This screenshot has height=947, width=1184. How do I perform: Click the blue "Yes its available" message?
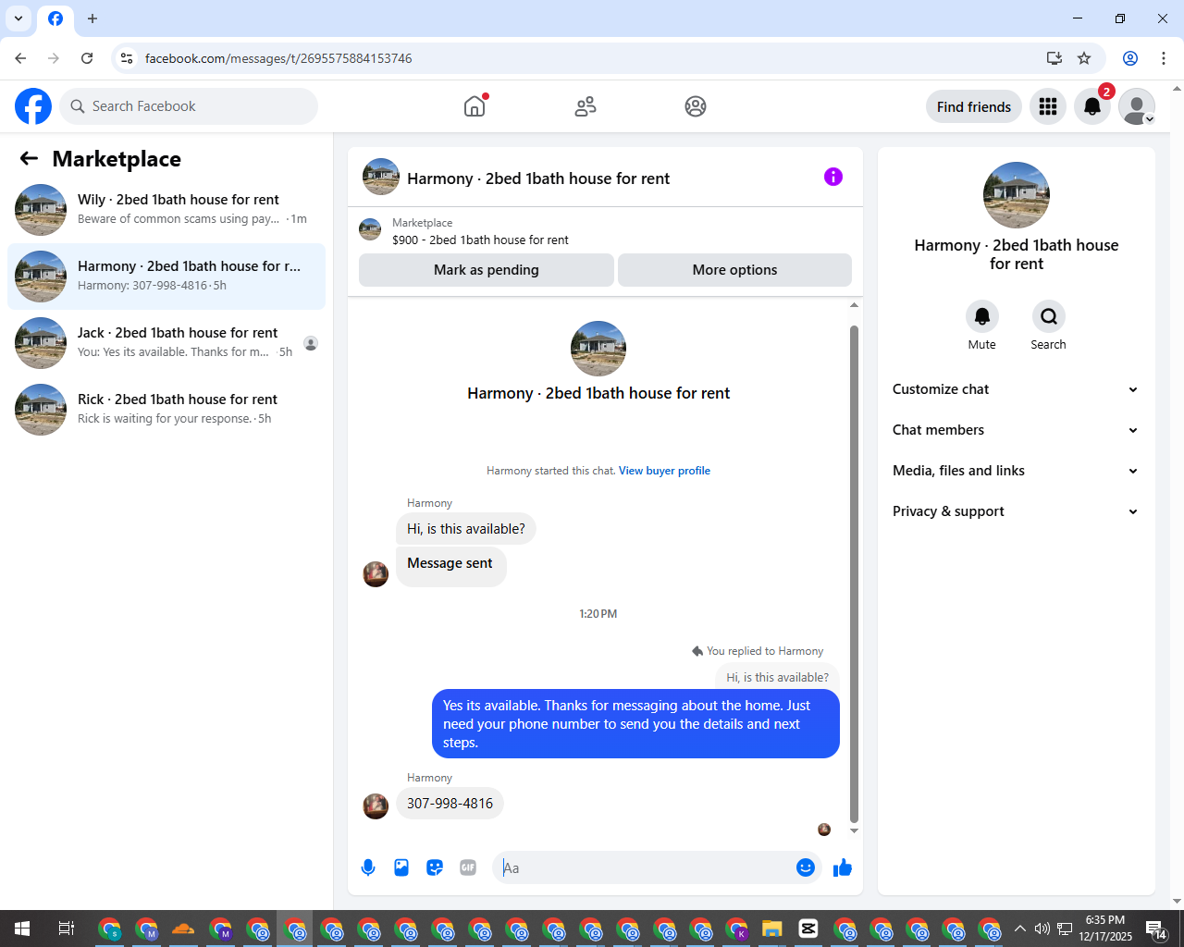point(635,724)
